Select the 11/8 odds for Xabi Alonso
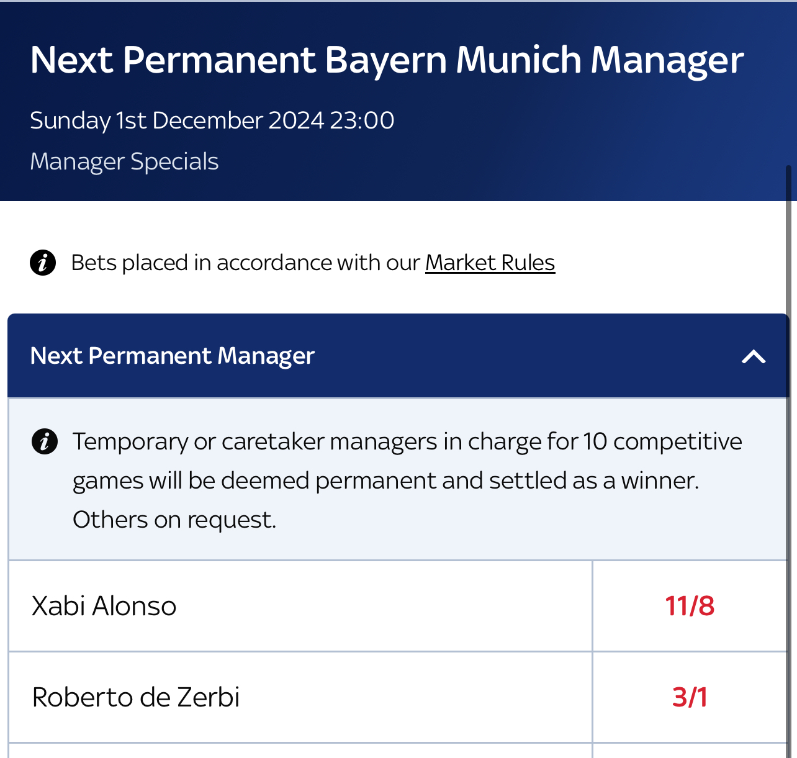797x758 pixels. [690, 606]
